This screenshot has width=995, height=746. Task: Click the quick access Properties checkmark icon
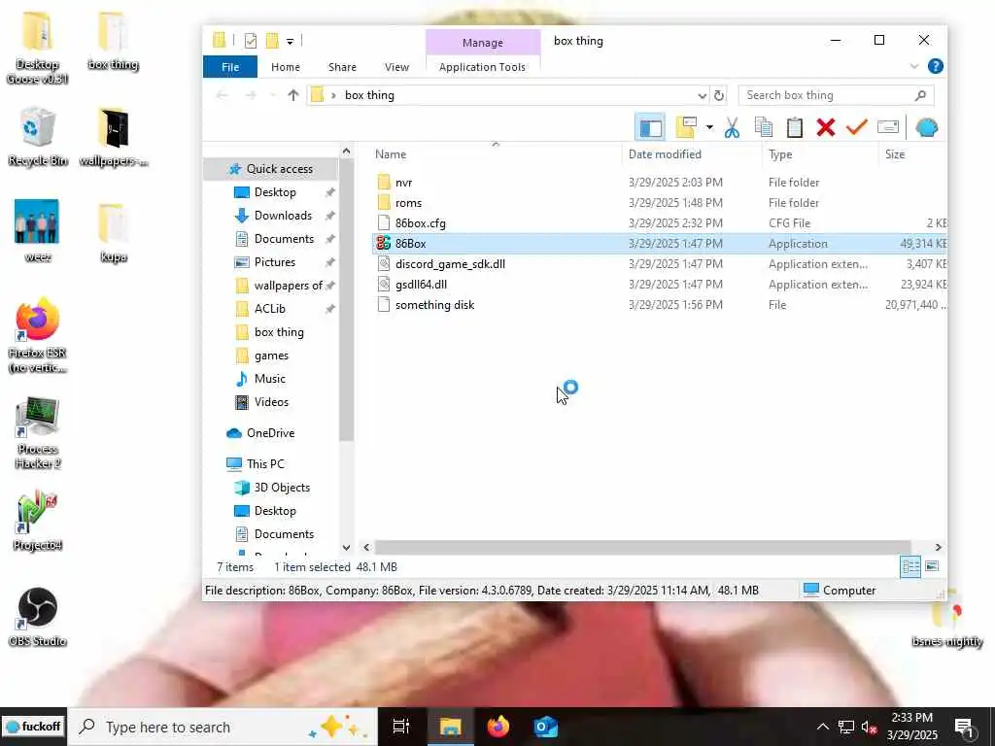[251, 41]
